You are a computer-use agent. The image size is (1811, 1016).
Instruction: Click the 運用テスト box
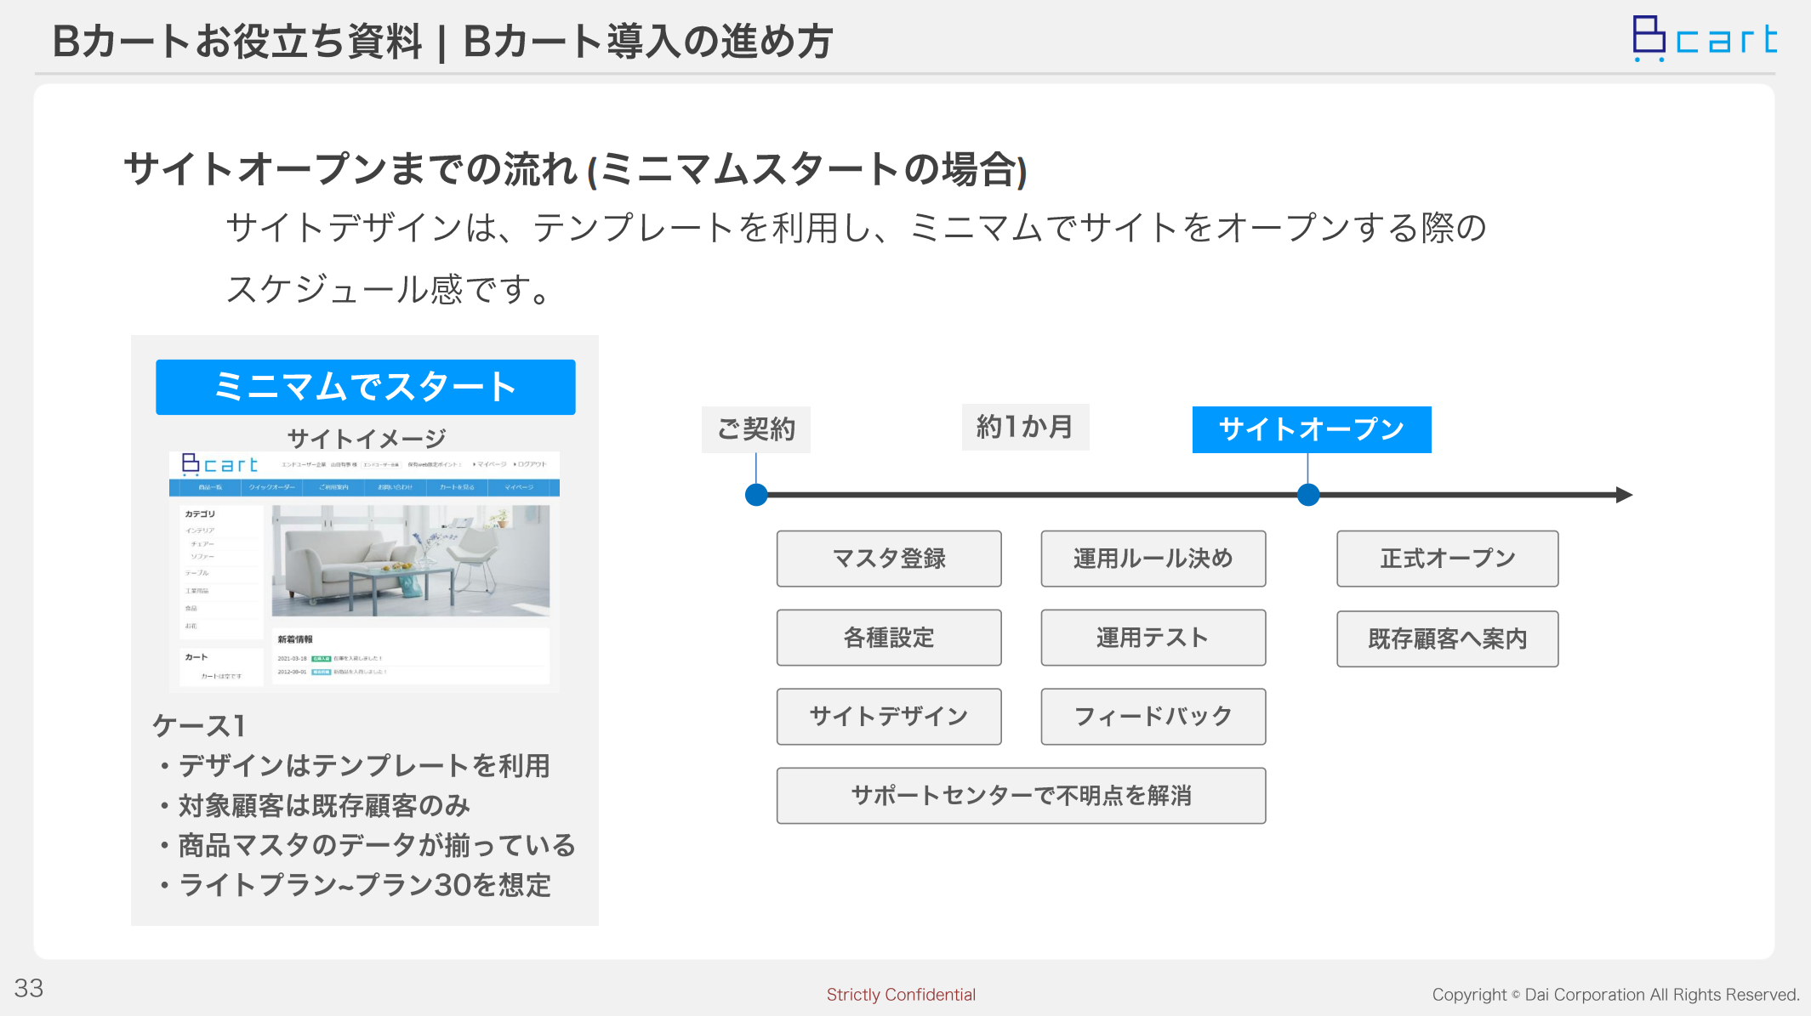[x=1153, y=638]
